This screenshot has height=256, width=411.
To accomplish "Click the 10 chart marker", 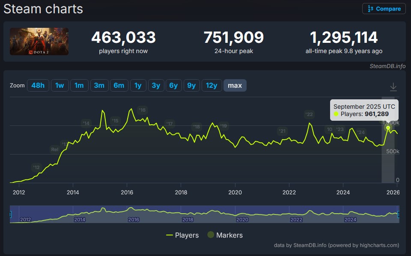I will coord(330,129).
